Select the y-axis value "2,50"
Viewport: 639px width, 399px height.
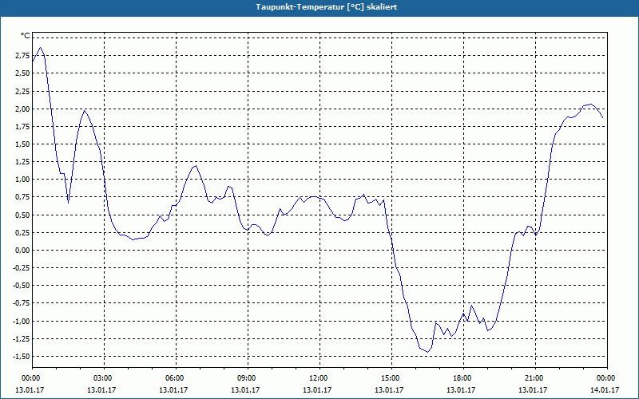[x=22, y=73]
